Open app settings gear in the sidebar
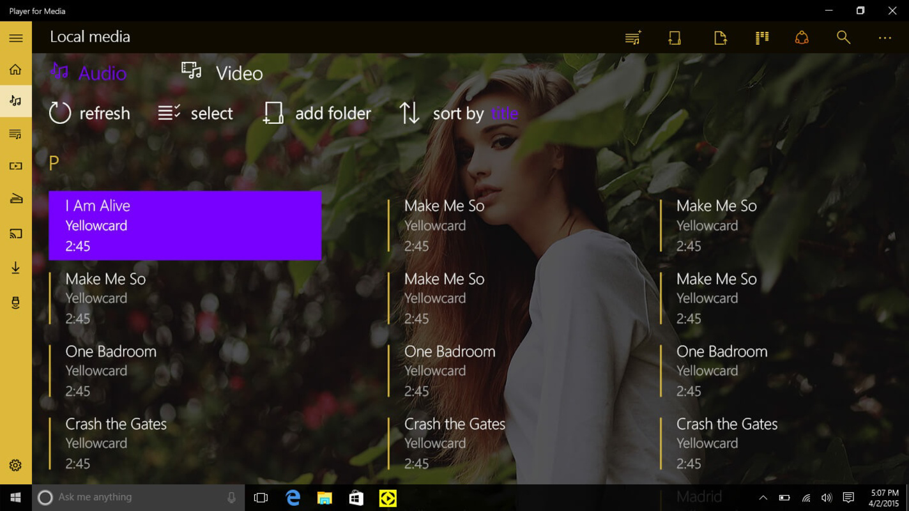This screenshot has height=511, width=909. click(x=15, y=465)
